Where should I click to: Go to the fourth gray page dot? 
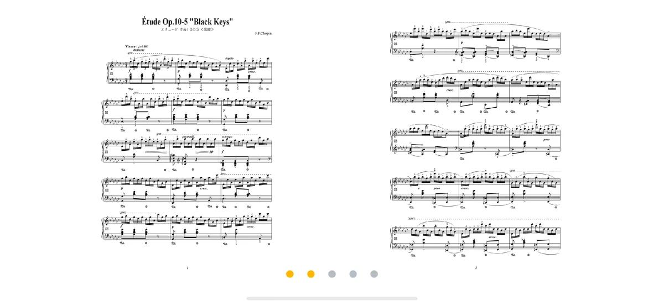[353, 274]
